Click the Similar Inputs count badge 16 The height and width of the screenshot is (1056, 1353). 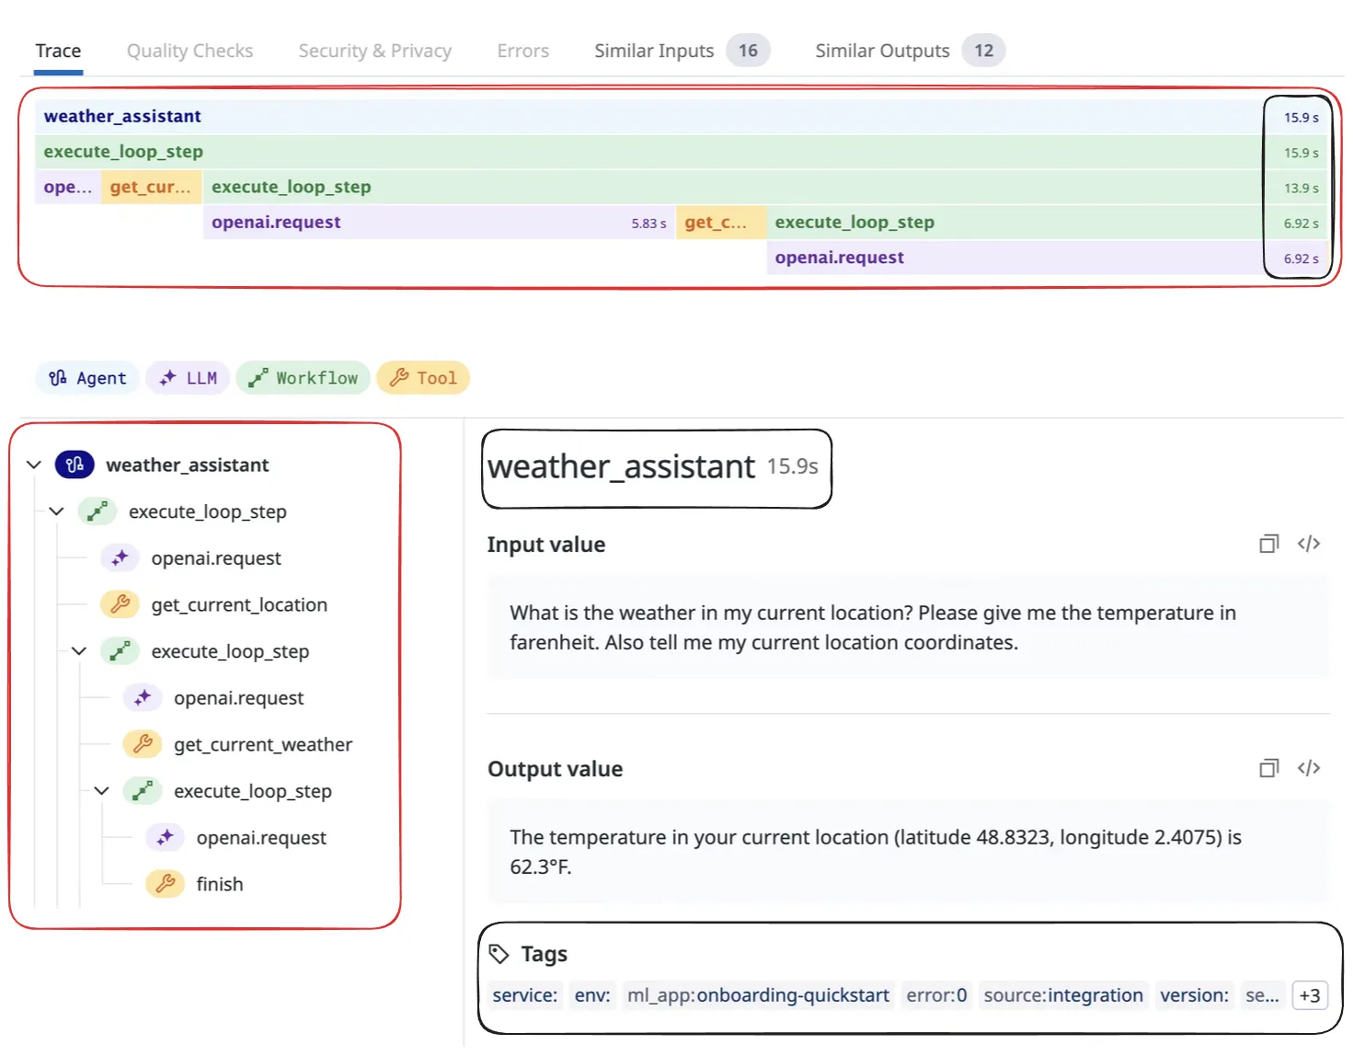(748, 51)
